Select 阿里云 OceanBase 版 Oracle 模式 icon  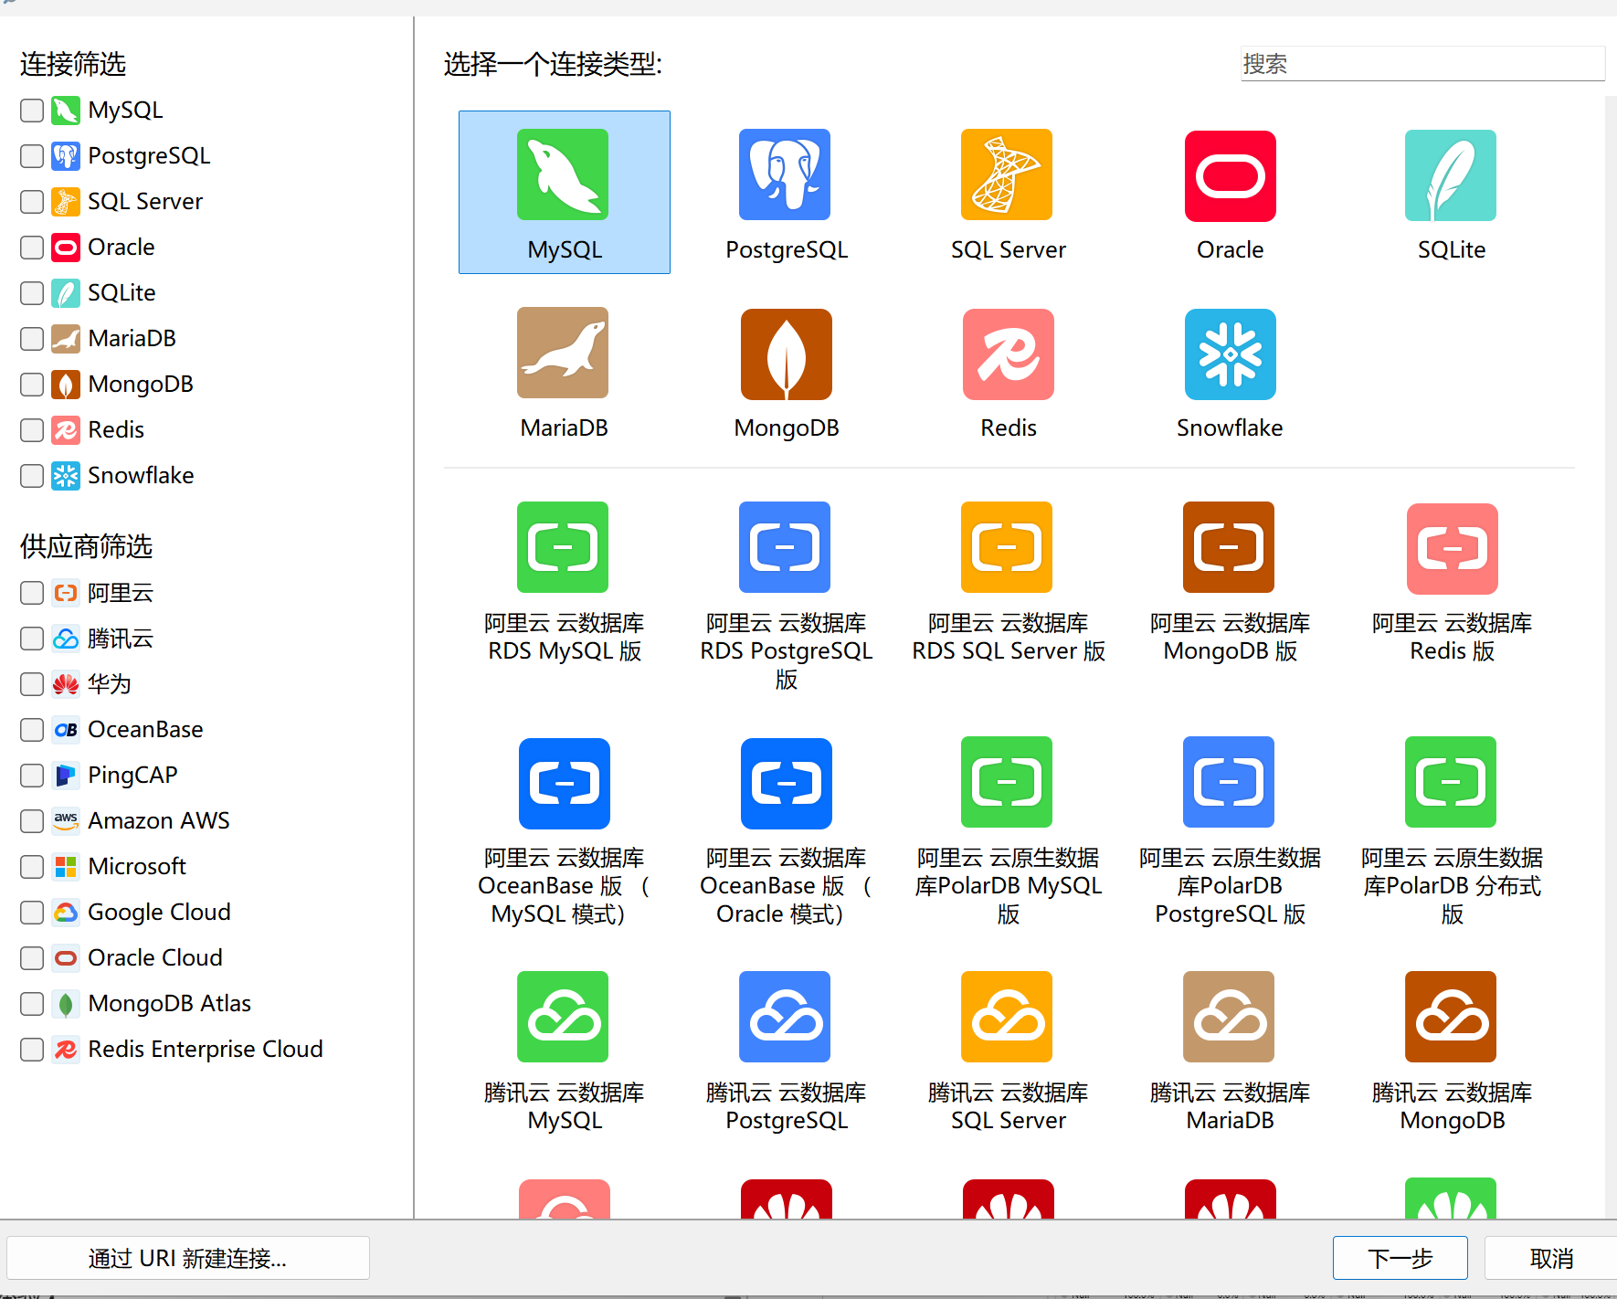787,784
